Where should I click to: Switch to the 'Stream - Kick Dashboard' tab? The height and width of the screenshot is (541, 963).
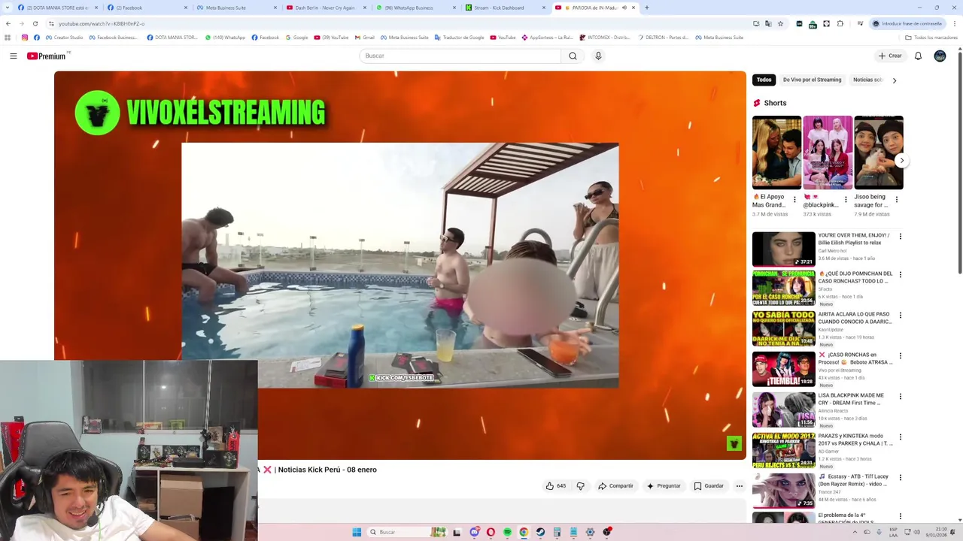pyautogui.click(x=503, y=8)
